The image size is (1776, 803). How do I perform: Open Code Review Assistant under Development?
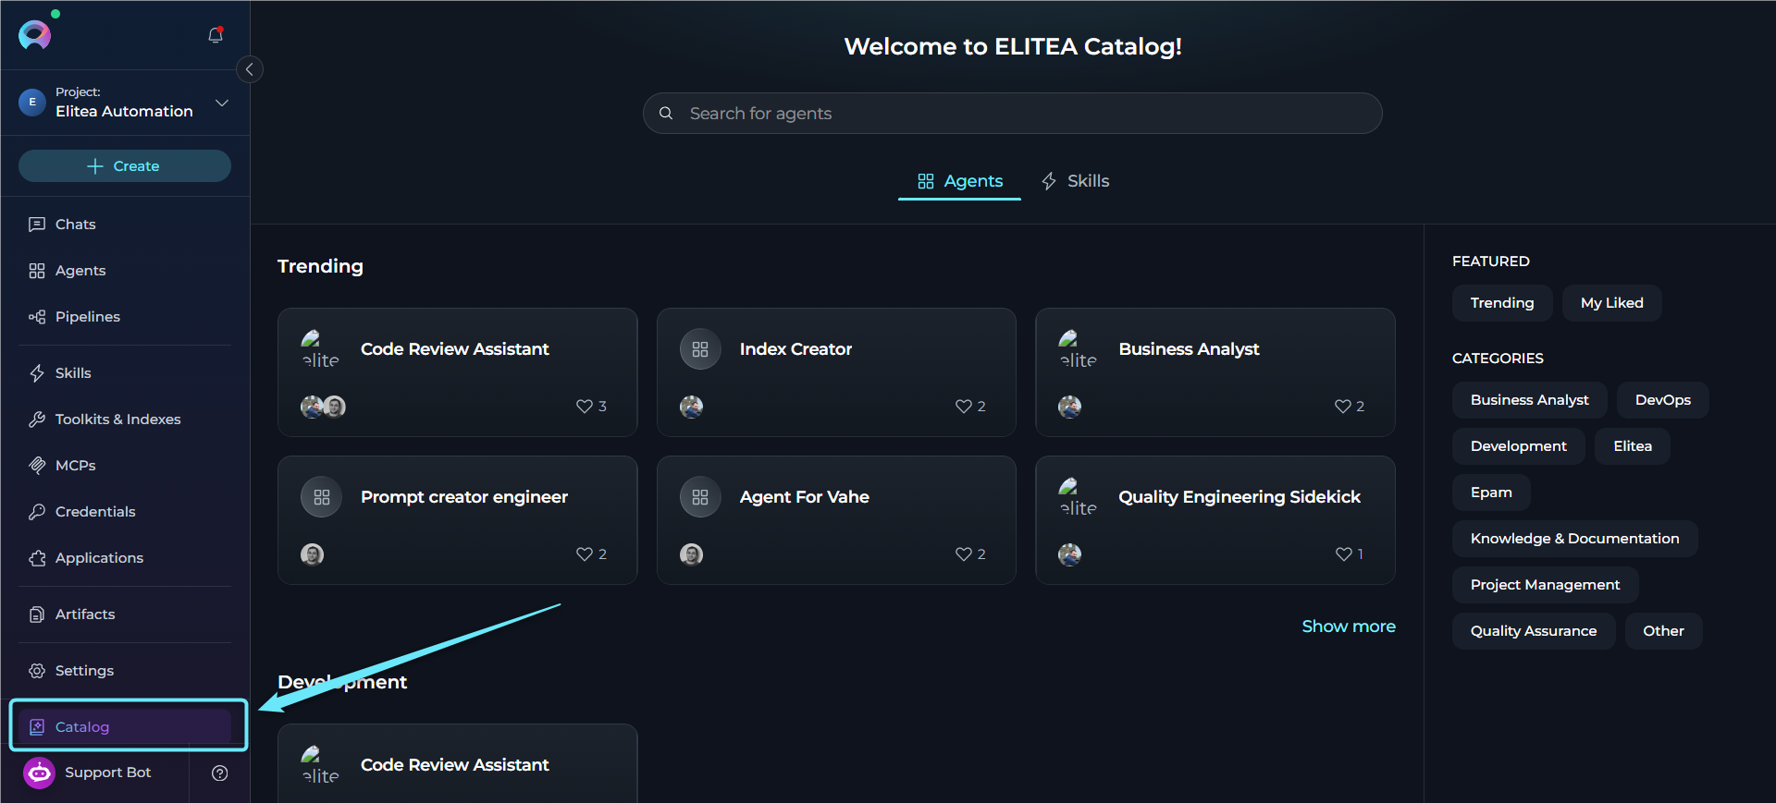pyautogui.click(x=458, y=764)
